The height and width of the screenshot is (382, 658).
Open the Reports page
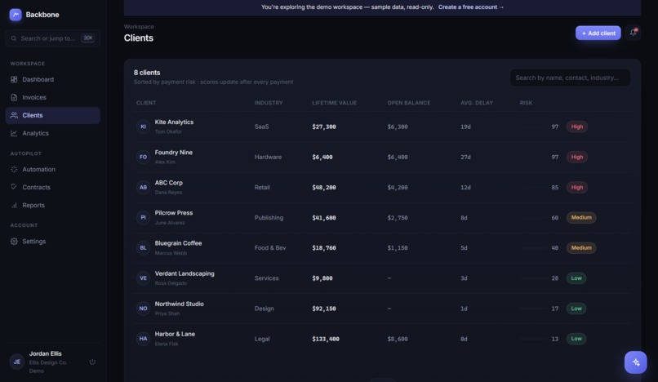pyautogui.click(x=52, y=205)
